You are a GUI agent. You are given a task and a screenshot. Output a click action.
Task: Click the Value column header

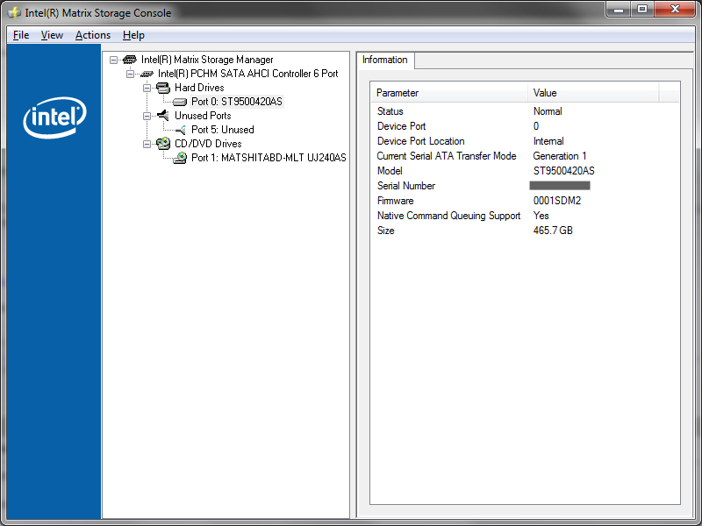click(x=593, y=93)
